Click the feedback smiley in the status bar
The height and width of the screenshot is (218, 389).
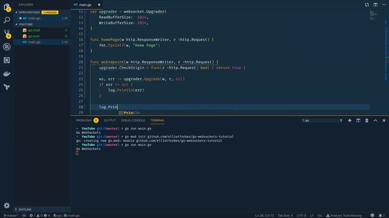tap(372, 216)
